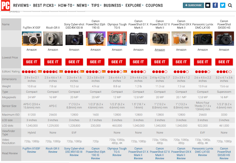Click Editors' Choice badge for Canon Elph 190
The height and width of the screenshot is (163, 236).
104,71
